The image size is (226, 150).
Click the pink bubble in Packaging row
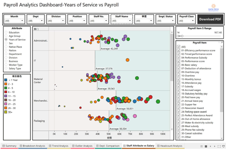click(135, 116)
